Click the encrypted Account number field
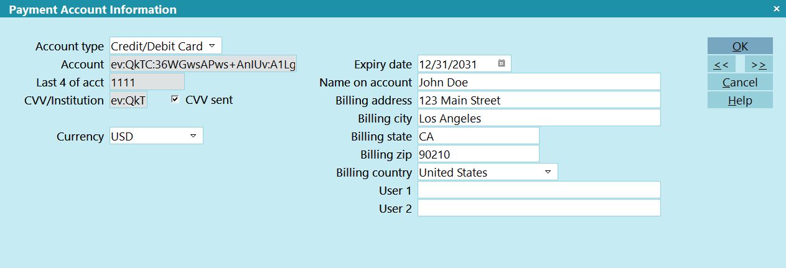This screenshot has width=786, height=268. click(x=203, y=64)
